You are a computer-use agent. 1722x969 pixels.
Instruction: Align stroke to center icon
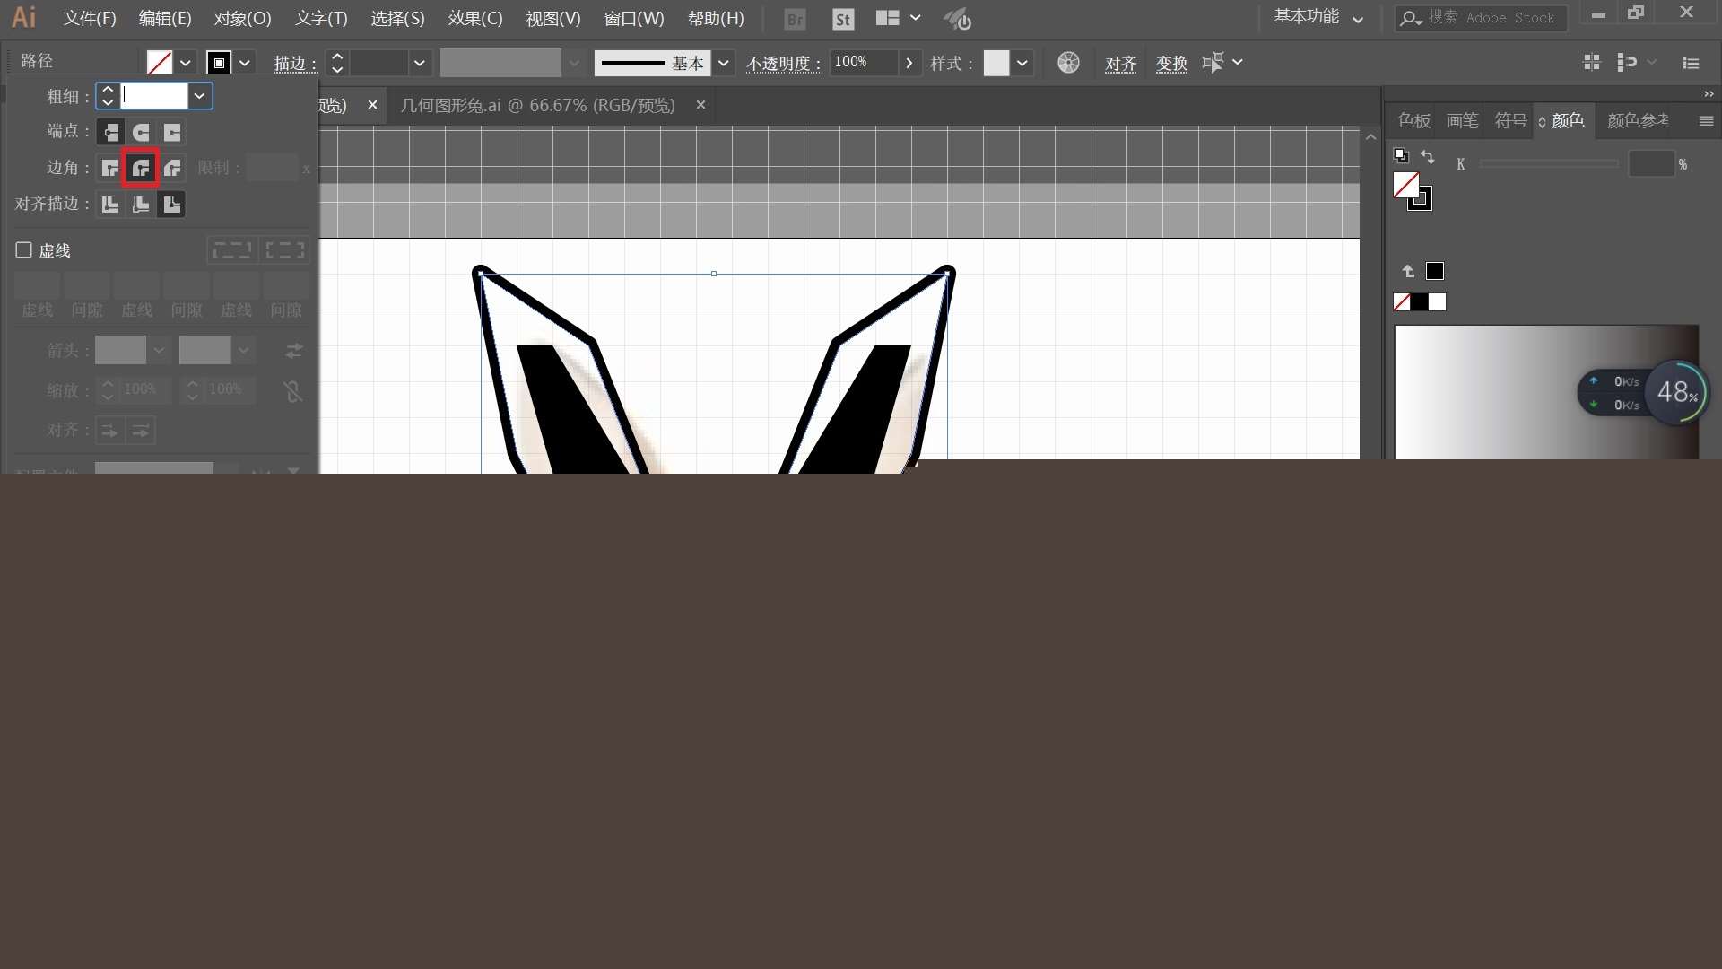[x=110, y=205]
